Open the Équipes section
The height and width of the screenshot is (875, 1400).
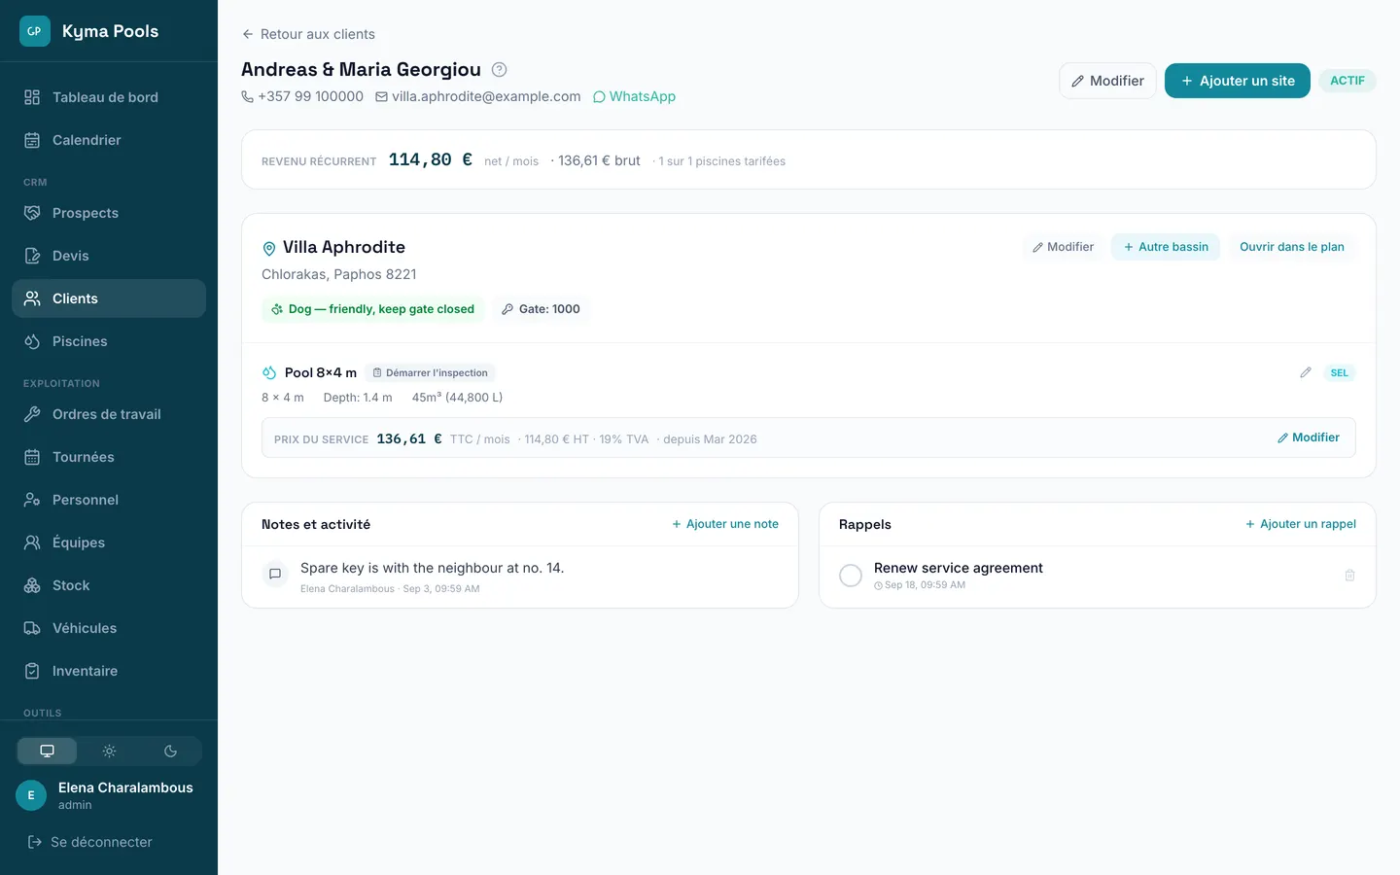[x=109, y=542]
